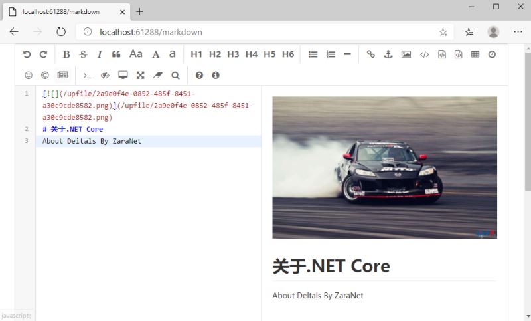The width and height of the screenshot is (531, 321).
Task: Insert a block quote
Action: pyautogui.click(x=116, y=54)
